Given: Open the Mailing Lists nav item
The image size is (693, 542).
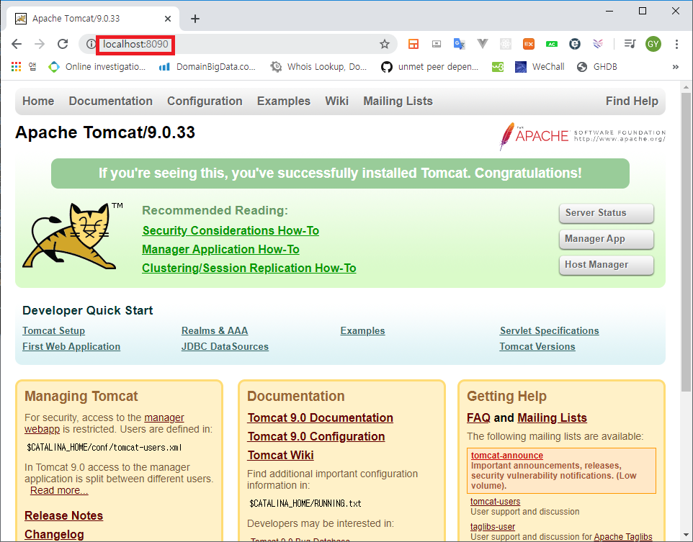Looking at the screenshot, I should [x=398, y=101].
